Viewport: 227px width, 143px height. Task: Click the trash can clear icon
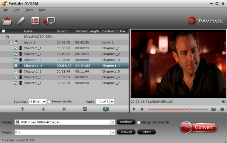pos(85,109)
